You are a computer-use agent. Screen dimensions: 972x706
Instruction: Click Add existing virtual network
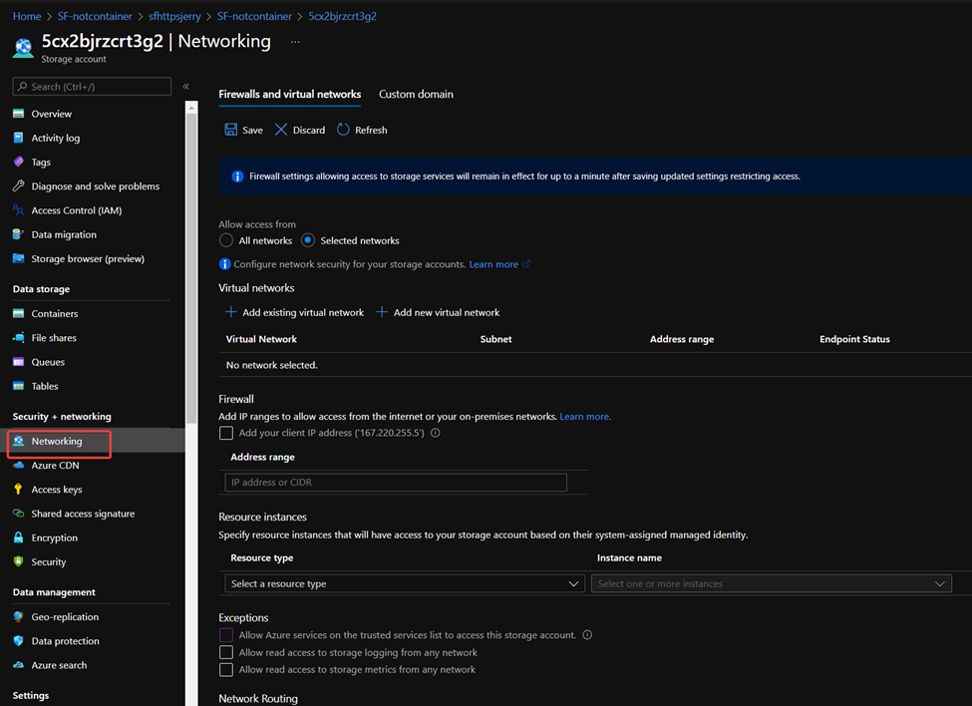(x=294, y=312)
